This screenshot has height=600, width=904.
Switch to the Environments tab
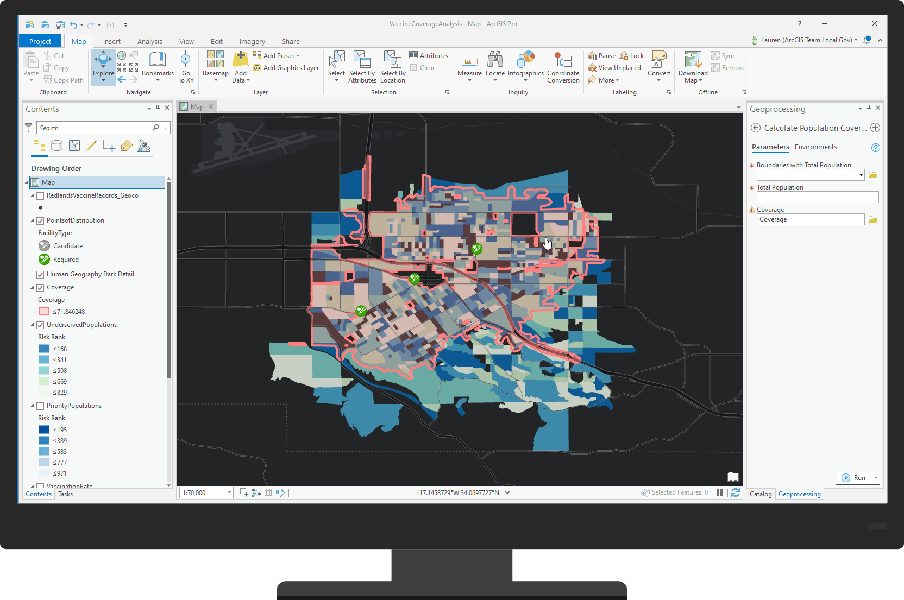click(815, 147)
